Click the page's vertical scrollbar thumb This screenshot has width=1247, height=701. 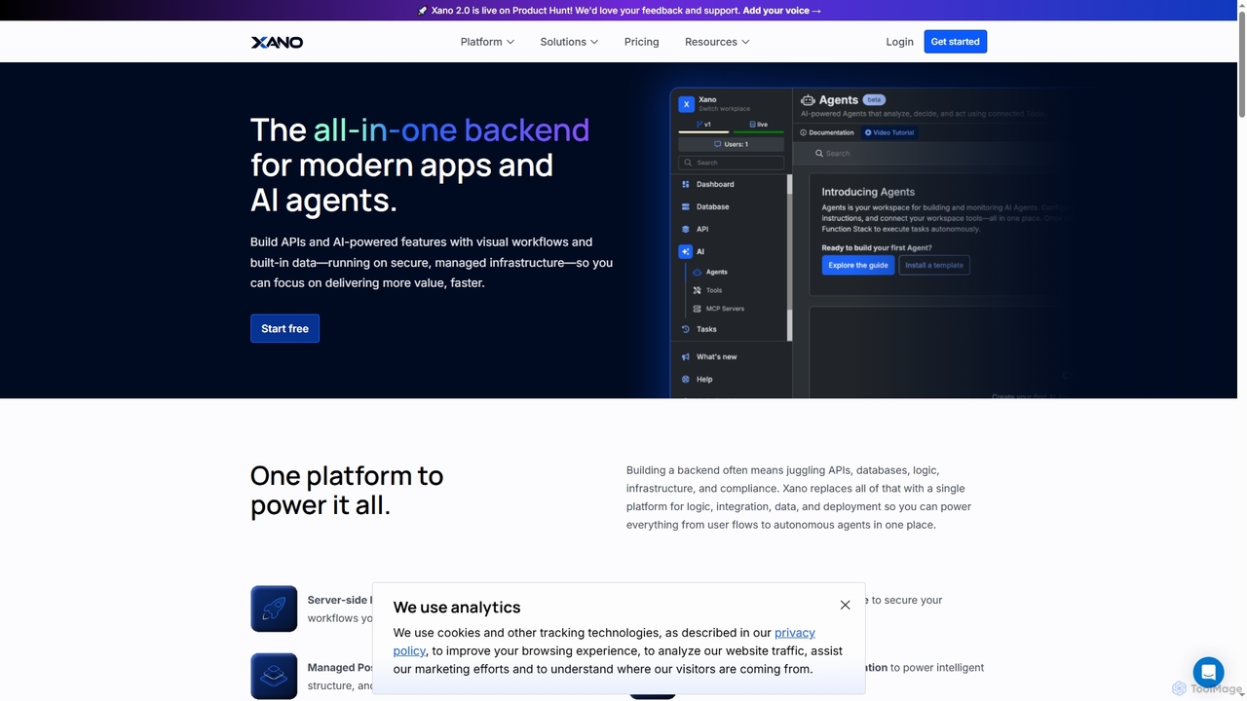[1241, 63]
